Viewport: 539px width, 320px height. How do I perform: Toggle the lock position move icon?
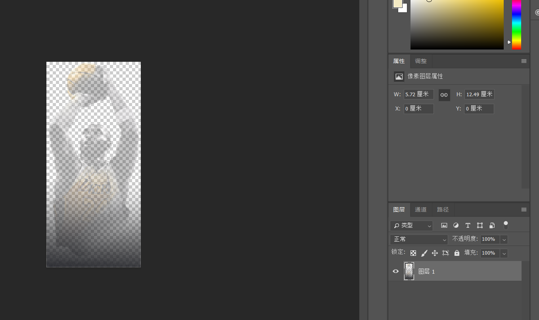[x=434, y=253]
